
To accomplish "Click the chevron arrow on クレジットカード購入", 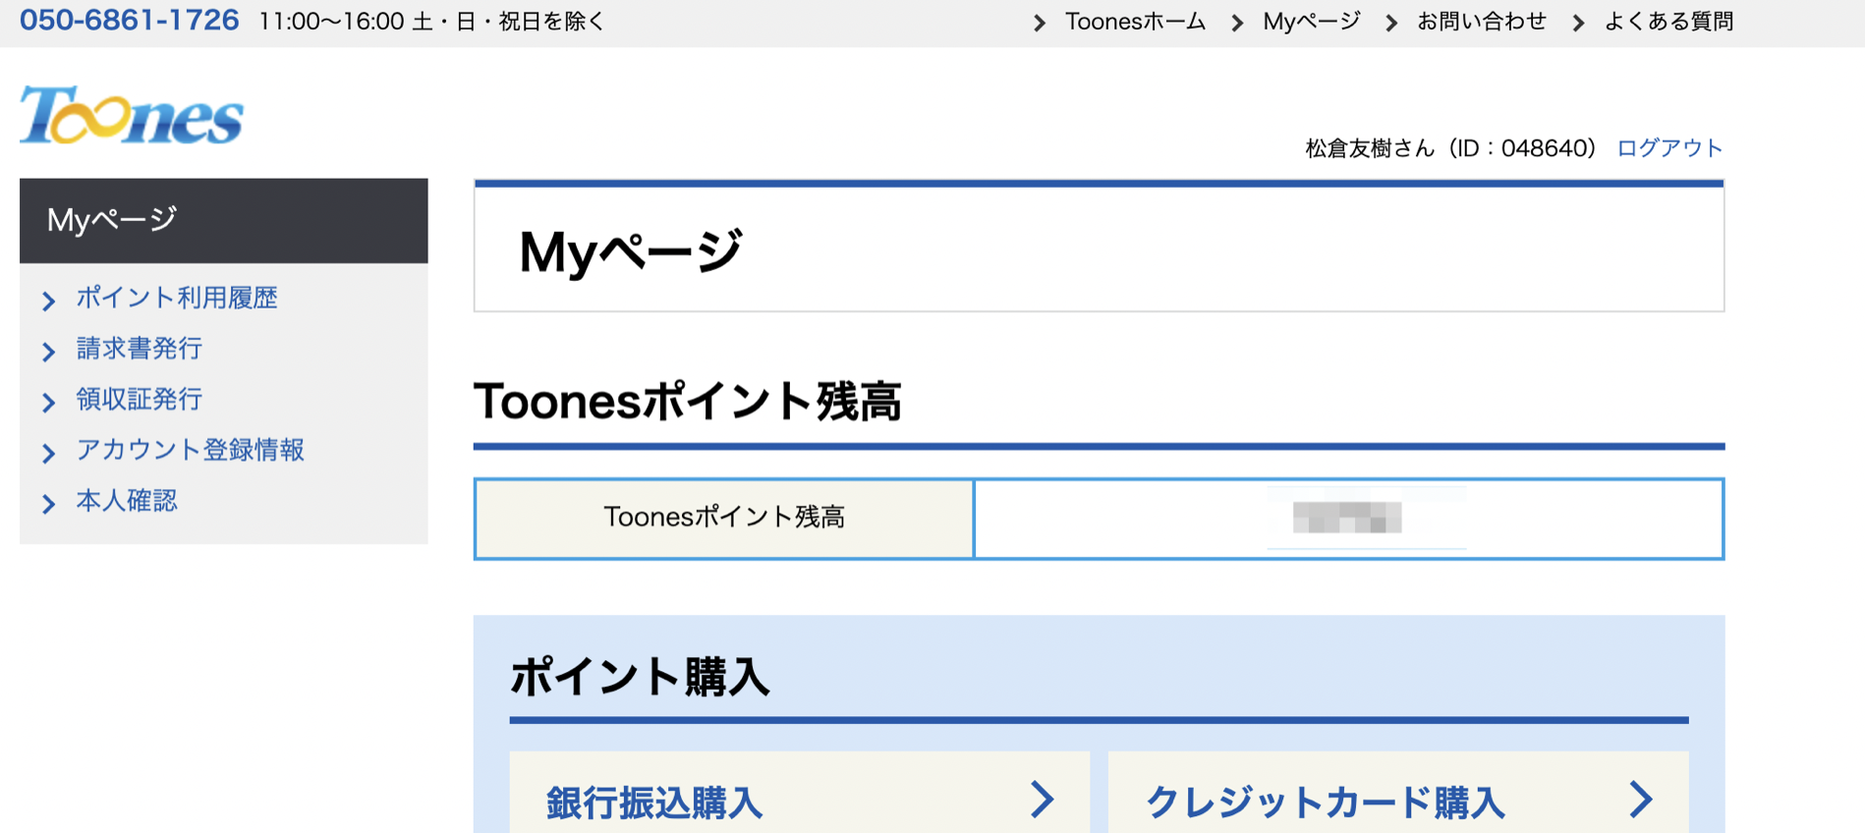I will pyautogui.click(x=1641, y=800).
